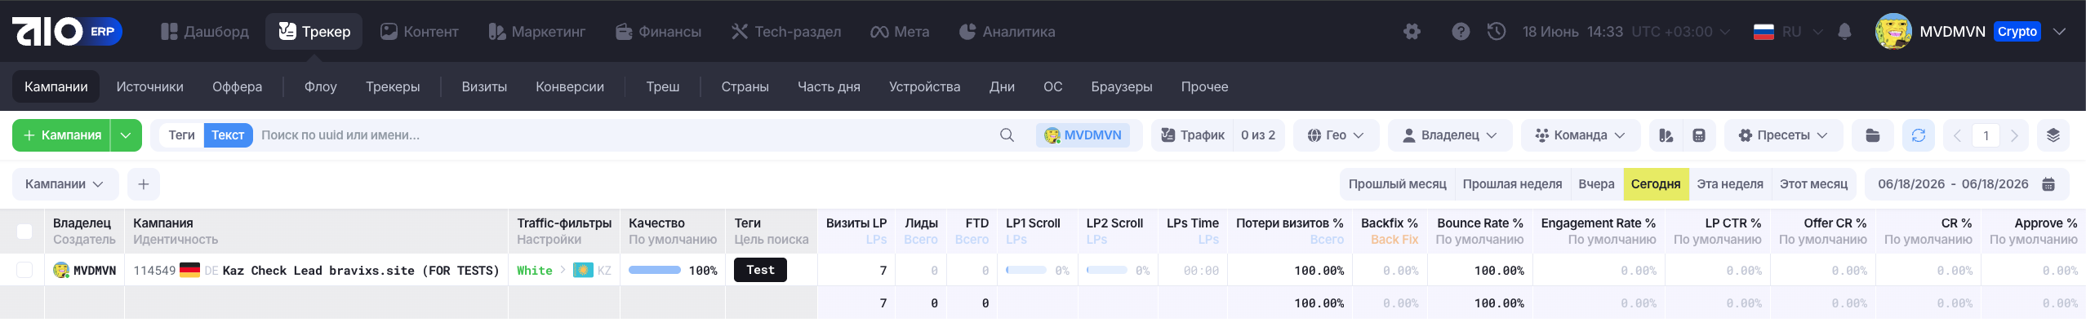Click the Качество progress bar at 100%
The width and height of the screenshot is (2086, 331).
click(655, 270)
